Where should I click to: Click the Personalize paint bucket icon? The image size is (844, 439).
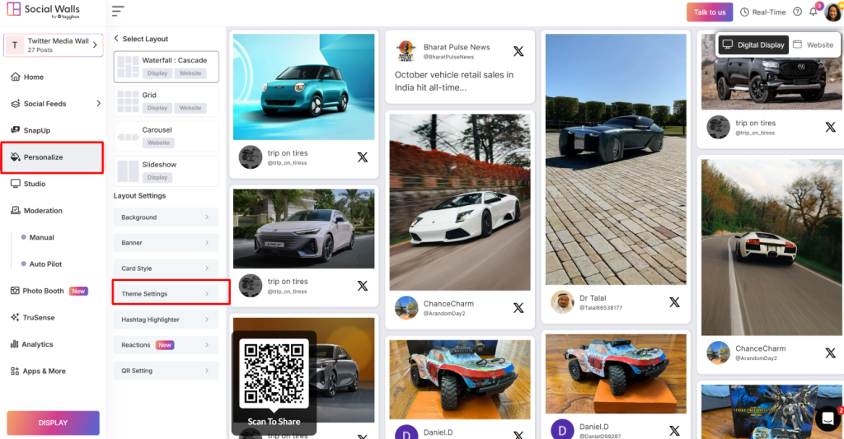pyautogui.click(x=16, y=157)
